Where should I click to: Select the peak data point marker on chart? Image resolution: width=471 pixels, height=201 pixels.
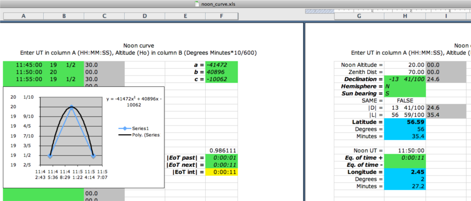tap(72, 106)
